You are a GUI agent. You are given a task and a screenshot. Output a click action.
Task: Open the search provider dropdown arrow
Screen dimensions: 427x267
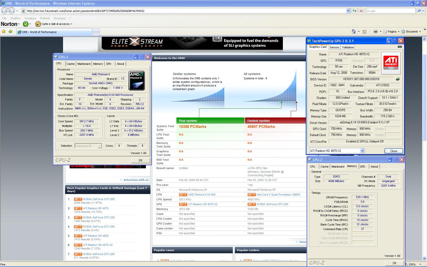(x=424, y=11)
